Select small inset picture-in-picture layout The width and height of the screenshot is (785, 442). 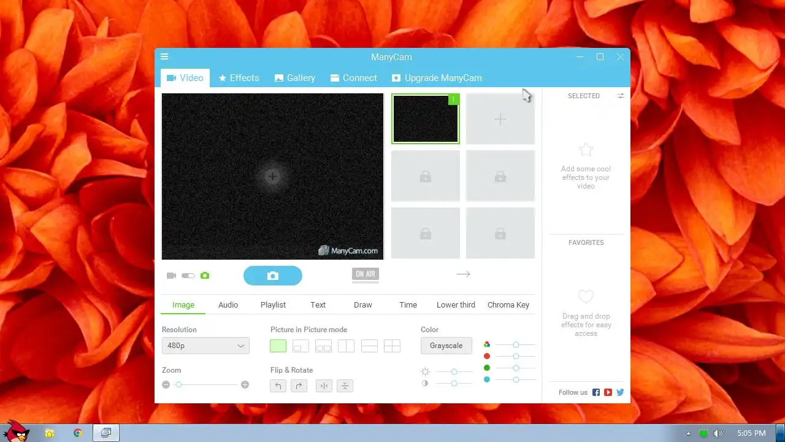pyautogui.click(x=301, y=346)
